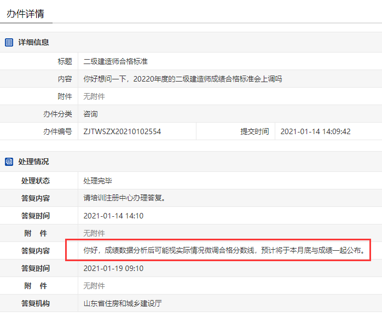Click the 处理情况 section chat icon
The height and width of the screenshot is (317, 382).
click(9, 162)
